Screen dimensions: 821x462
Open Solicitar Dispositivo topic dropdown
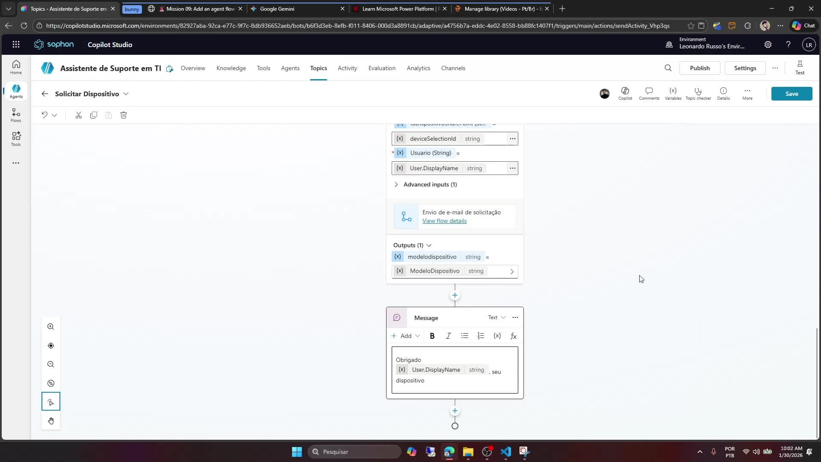click(126, 94)
